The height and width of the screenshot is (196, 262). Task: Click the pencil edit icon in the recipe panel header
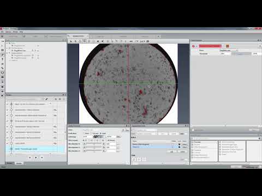(46, 99)
